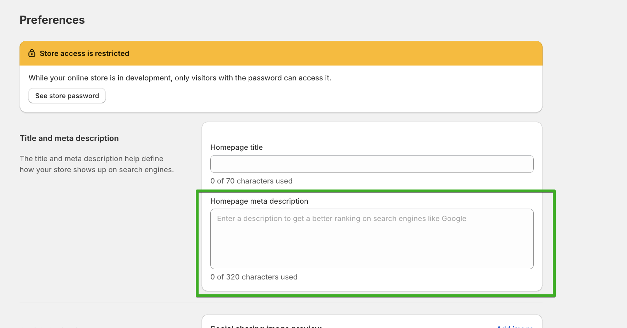The image size is (627, 328).
Task: Click the white area beside See store password
Action: point(284,96)
